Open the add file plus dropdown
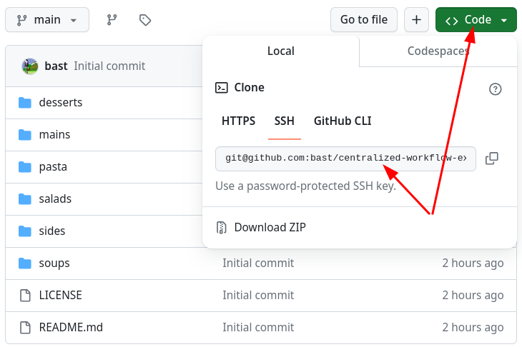Screen dimensions: 522x347 tap(416, 20)
